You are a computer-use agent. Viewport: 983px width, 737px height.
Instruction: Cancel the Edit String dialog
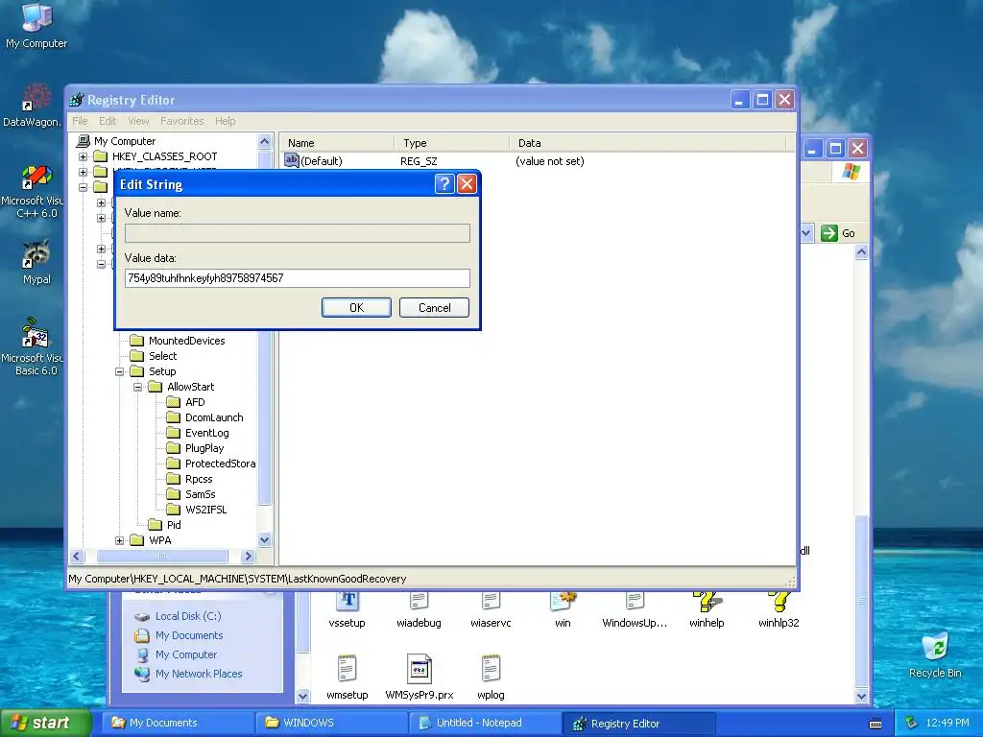(x=435, y=308)
